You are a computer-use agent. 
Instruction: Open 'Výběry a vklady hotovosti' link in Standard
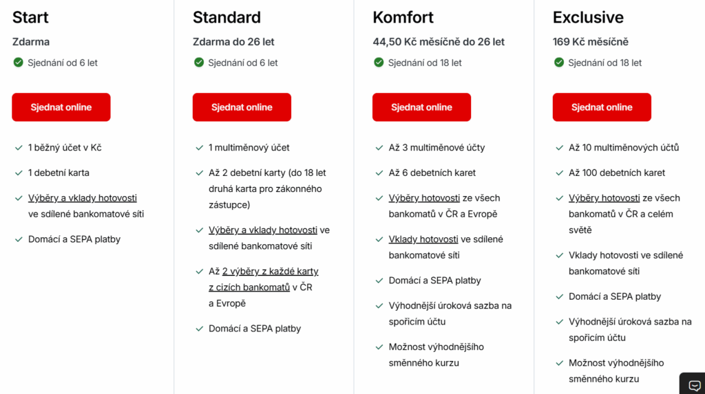point(262,230)
